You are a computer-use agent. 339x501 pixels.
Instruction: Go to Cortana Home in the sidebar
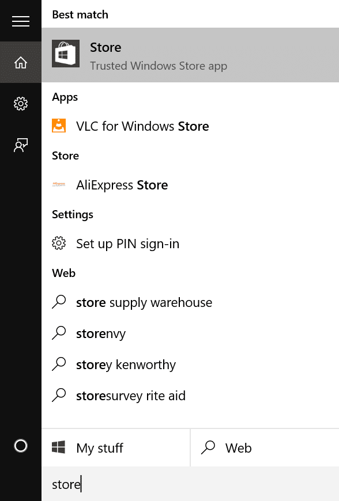point(21,62)
